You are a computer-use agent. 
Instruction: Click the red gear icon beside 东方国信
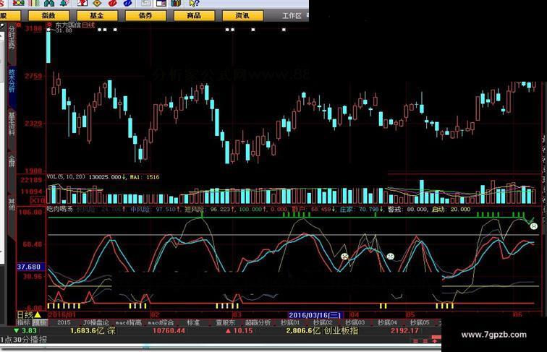click(x=49, y=25)
